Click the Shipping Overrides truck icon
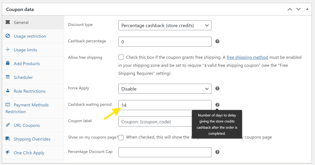Viewport: 315px width, 165px height. point(8,139)
